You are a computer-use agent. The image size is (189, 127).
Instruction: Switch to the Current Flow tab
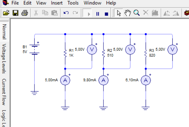(x=4, y=92)
